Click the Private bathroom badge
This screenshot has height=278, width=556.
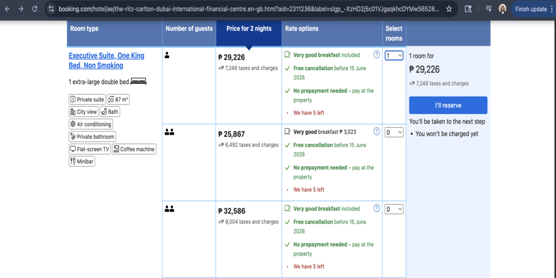pos(92,137)
